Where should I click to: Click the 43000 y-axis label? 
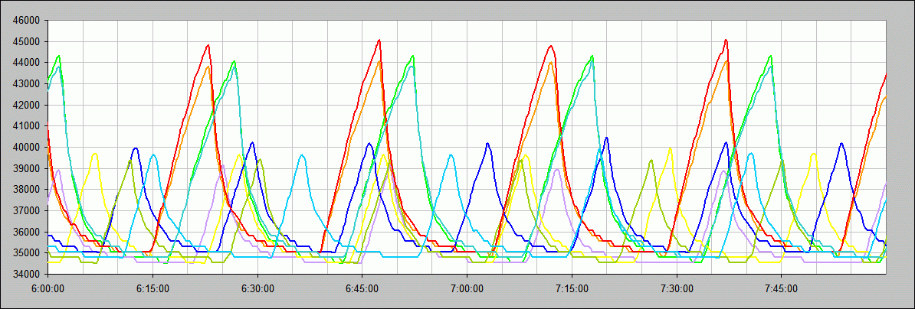coord(25,84)
